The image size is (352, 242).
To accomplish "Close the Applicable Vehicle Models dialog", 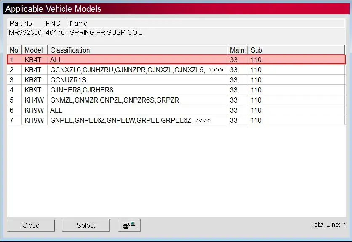I will coord(31,225).
